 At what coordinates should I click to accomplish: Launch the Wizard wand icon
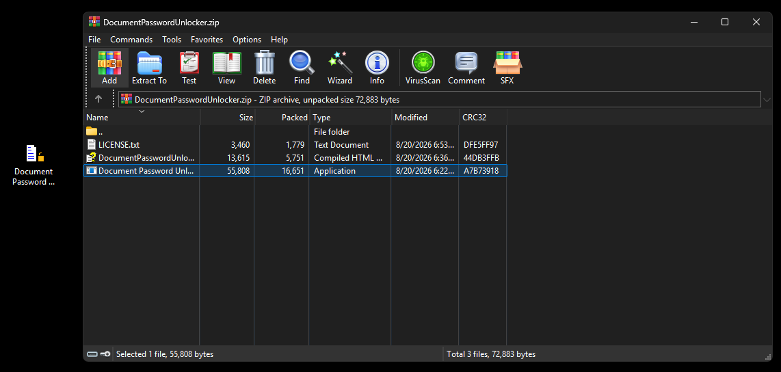(340, 68)
